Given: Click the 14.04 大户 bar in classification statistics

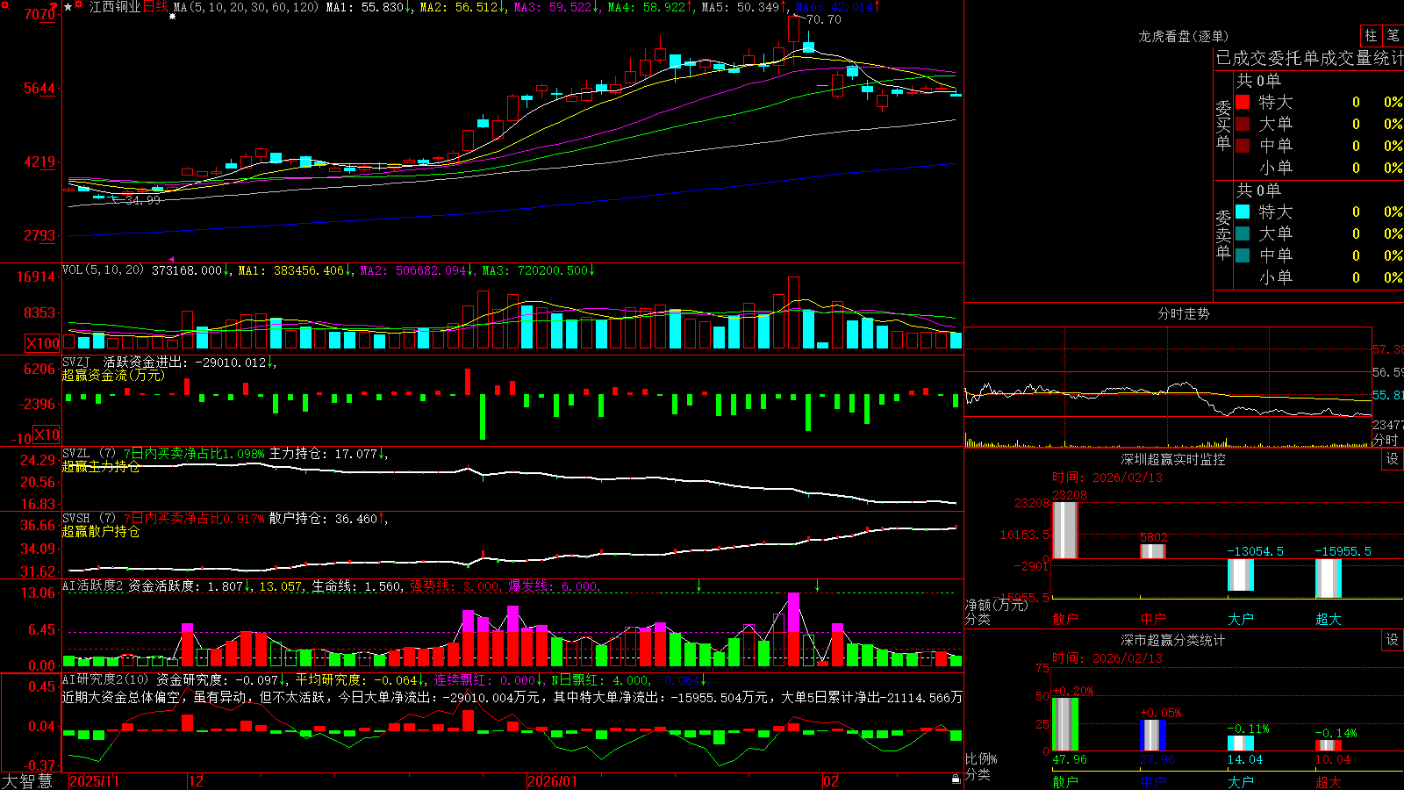Looking at the screenshot, I should point(1241,743).
